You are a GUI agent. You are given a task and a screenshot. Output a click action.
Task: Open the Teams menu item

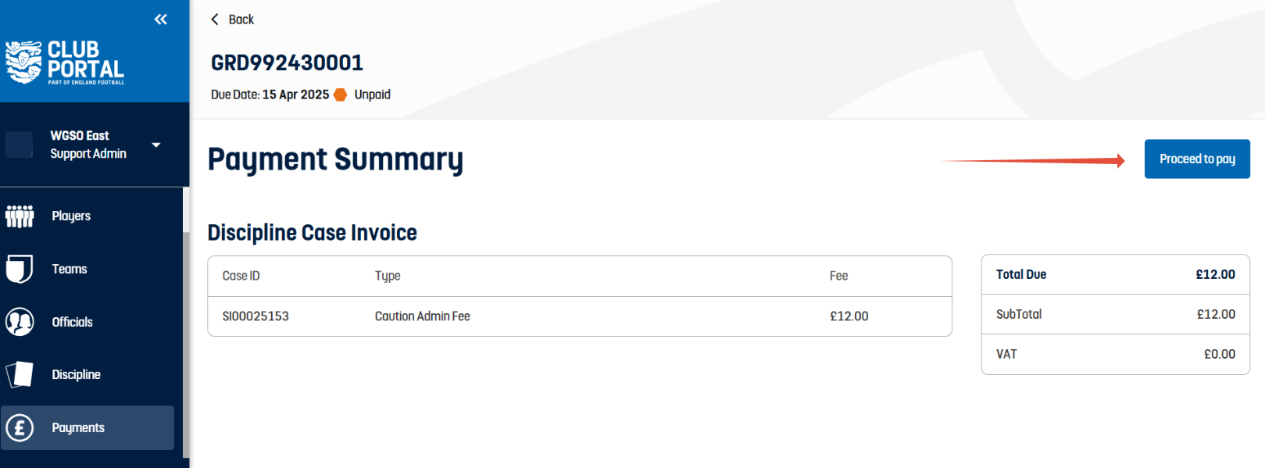coord(70,269)
